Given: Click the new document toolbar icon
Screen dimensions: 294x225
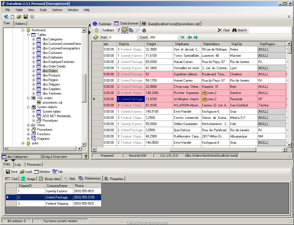Looking at the screenshot, I should [13, 17].
